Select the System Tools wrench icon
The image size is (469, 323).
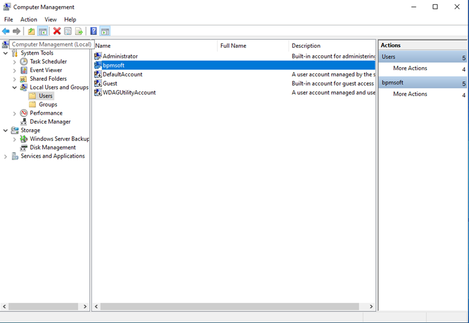pyautogui.click(x=15, y=53)
